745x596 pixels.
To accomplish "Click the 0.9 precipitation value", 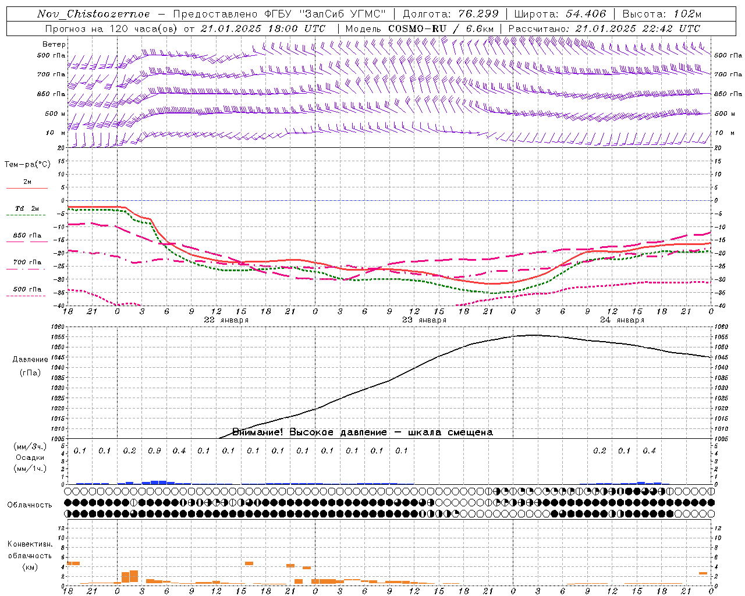I will 154,451.
